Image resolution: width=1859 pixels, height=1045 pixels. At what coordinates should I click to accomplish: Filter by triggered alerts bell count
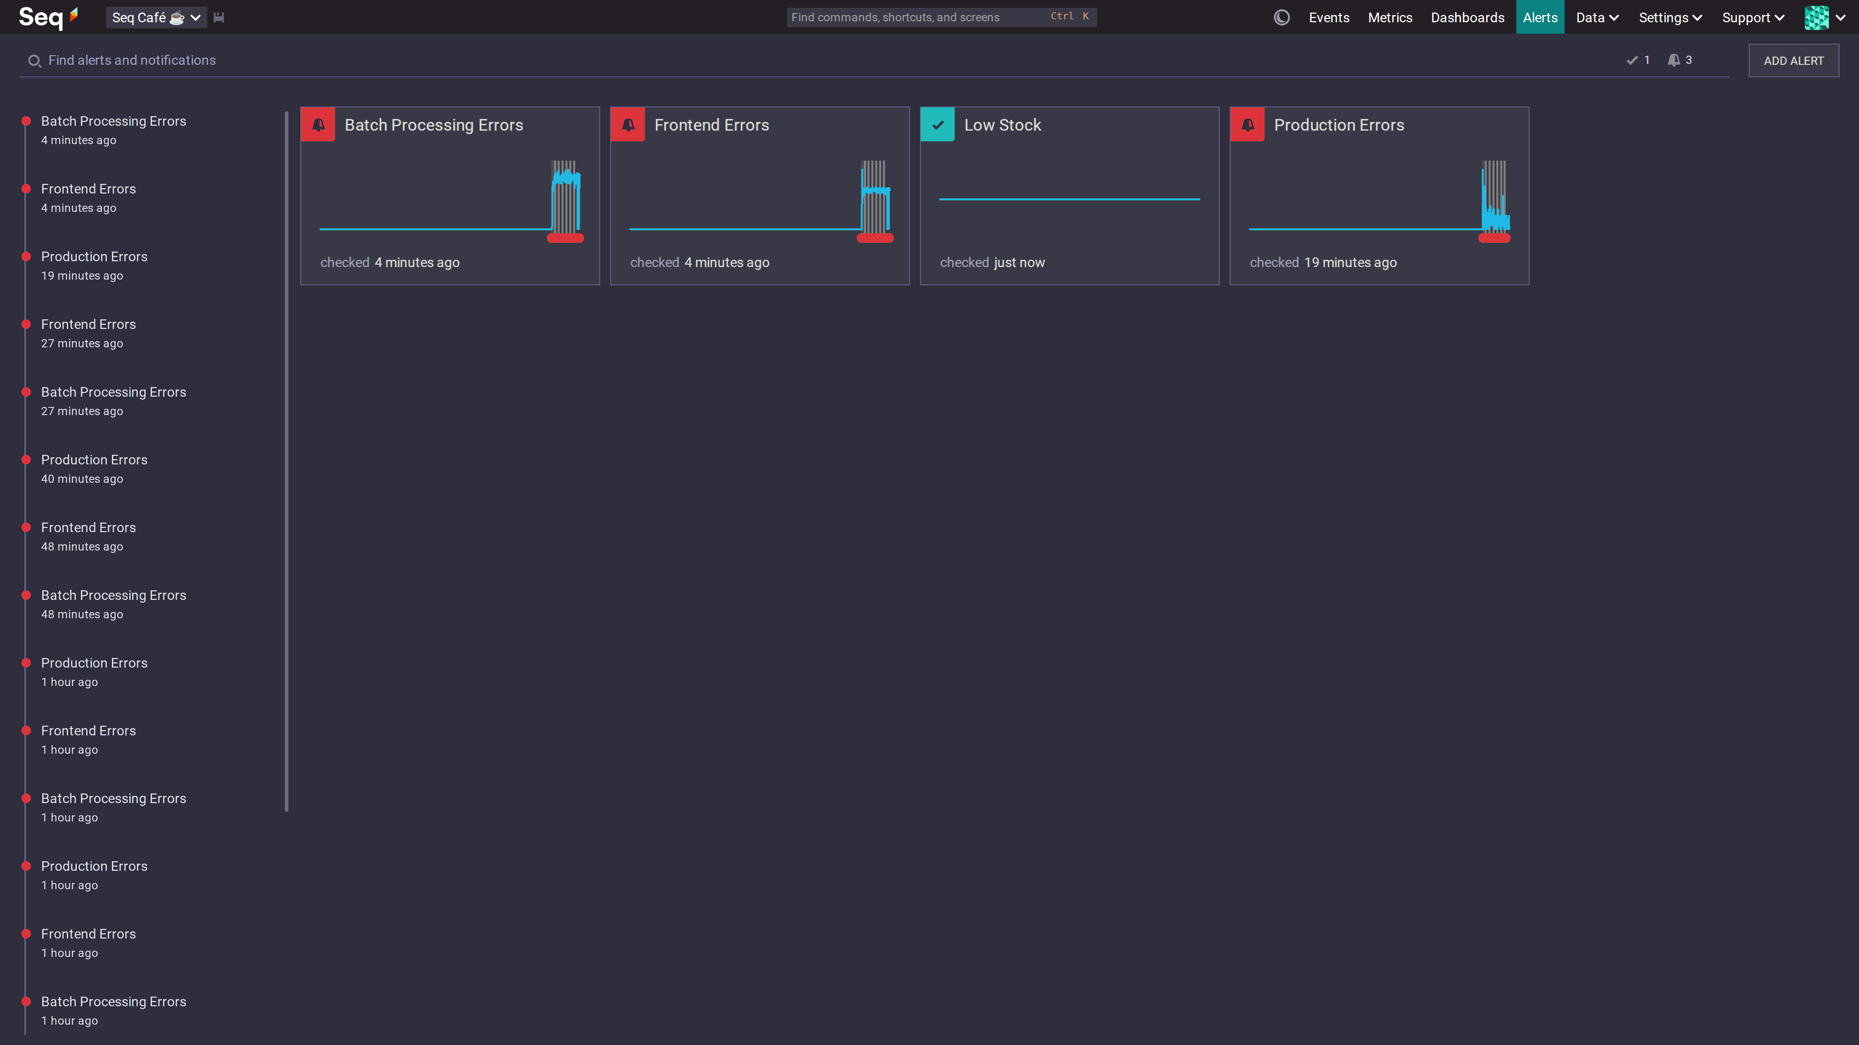(x=1680, y=60)
